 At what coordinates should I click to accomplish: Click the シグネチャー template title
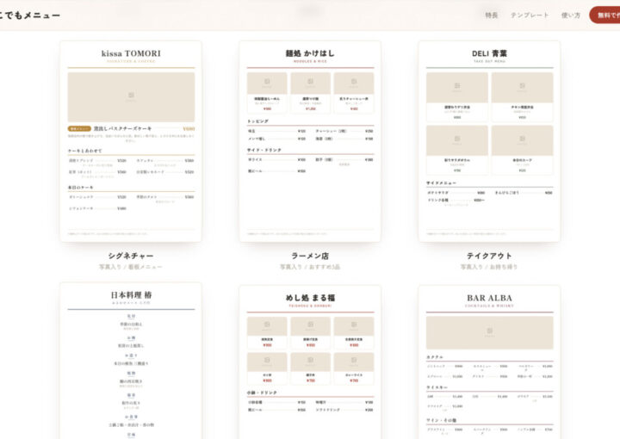(x=131, y=256)
